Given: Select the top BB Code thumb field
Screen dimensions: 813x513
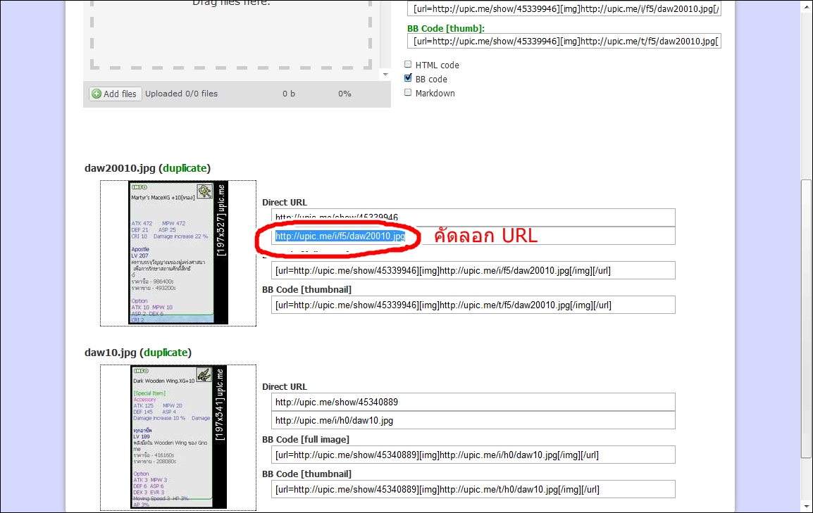Looking at the screenshot, I should (x=564, y=41).
